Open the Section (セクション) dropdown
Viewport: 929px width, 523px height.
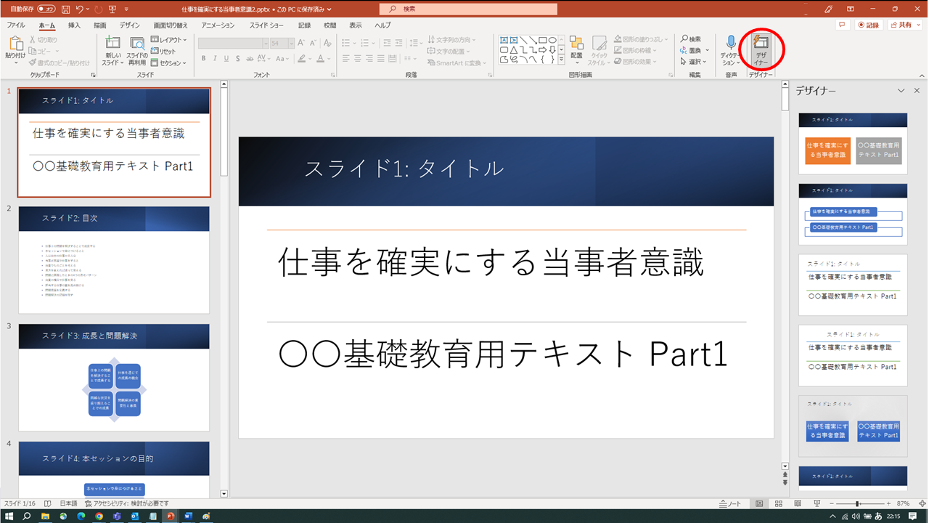[168, 63]
